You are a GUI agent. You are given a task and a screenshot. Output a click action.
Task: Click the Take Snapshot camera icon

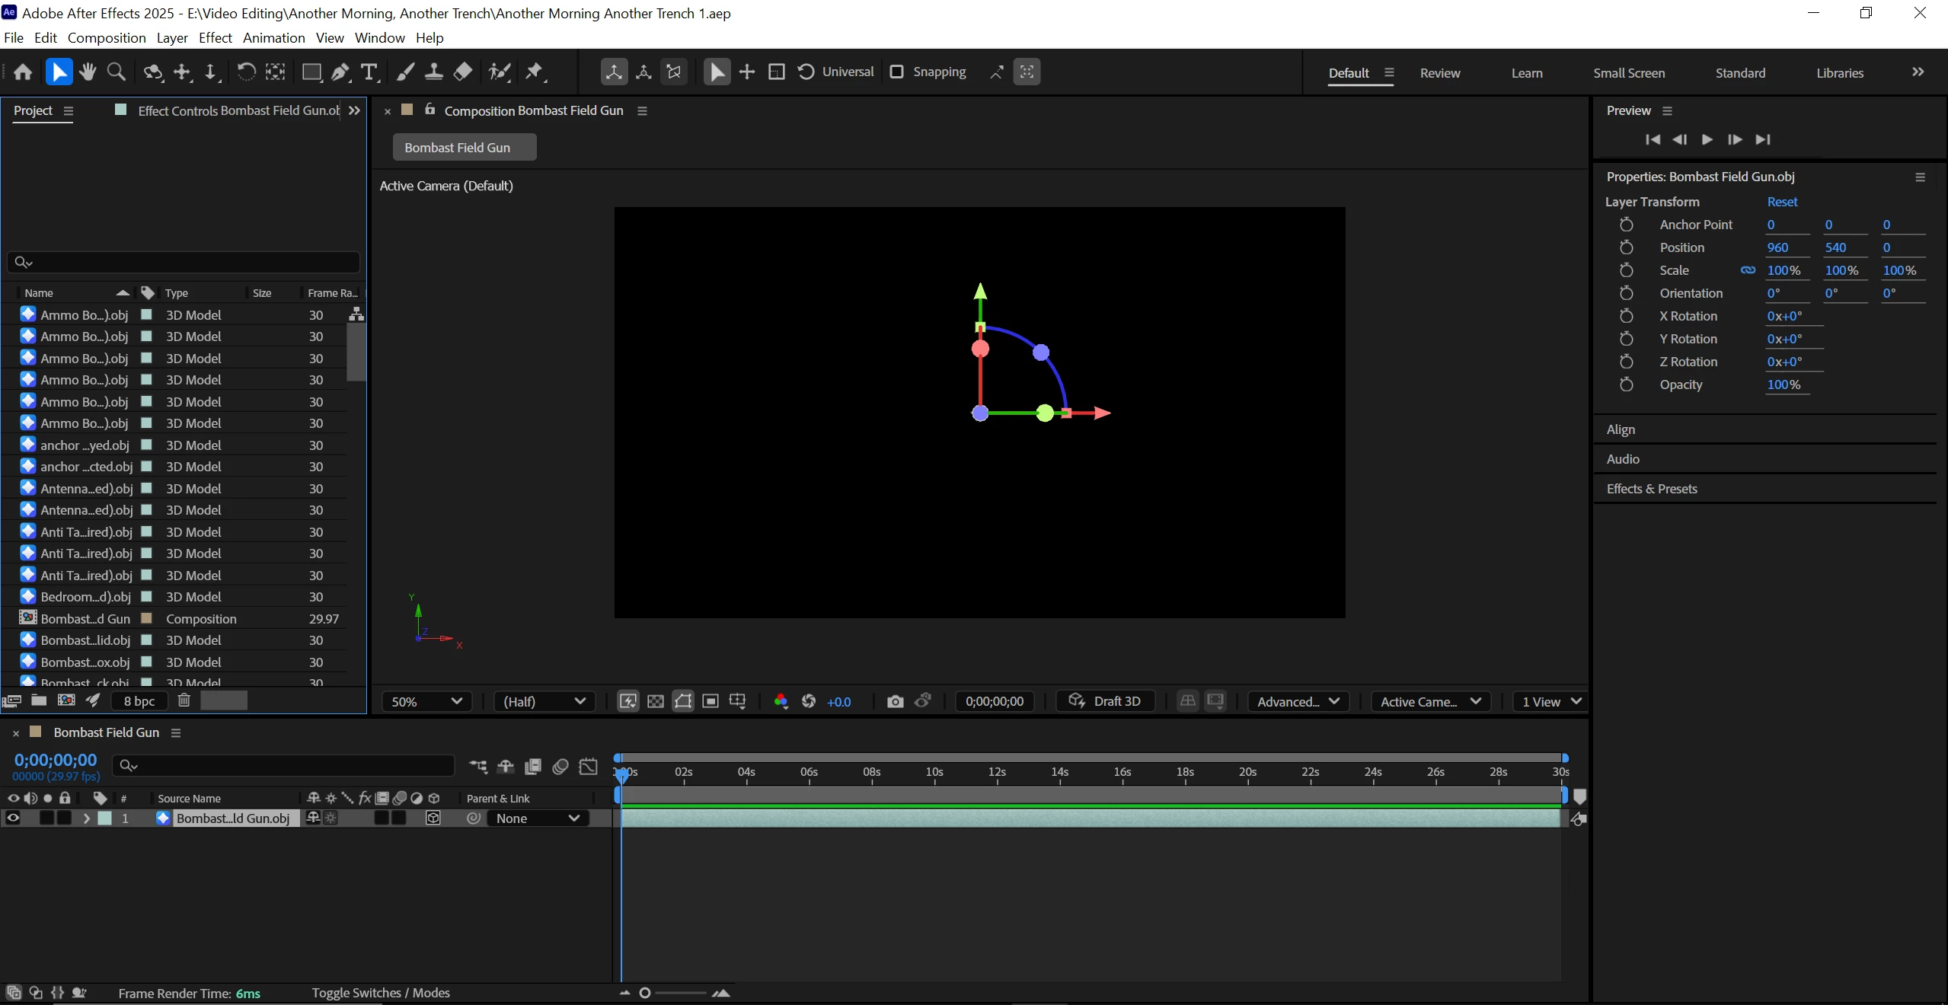[x=895, y=701]
